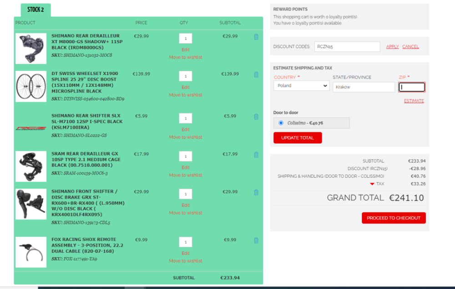Click the State/Province field containing Krakow
The height and width of the screenshot is (289, 455).
[364, 87]
